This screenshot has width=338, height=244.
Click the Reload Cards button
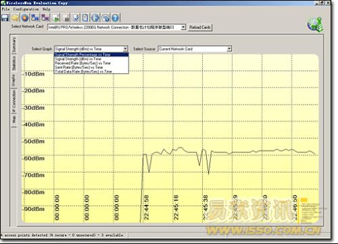[x=200, y=28]
